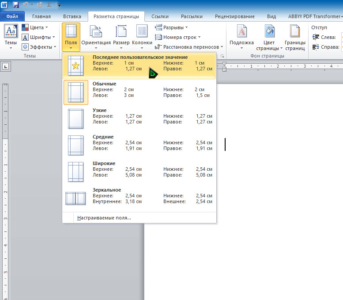This screenshot has width=343, height=300.
Task: Switch to the Ссылки tab
Action: 160,16
